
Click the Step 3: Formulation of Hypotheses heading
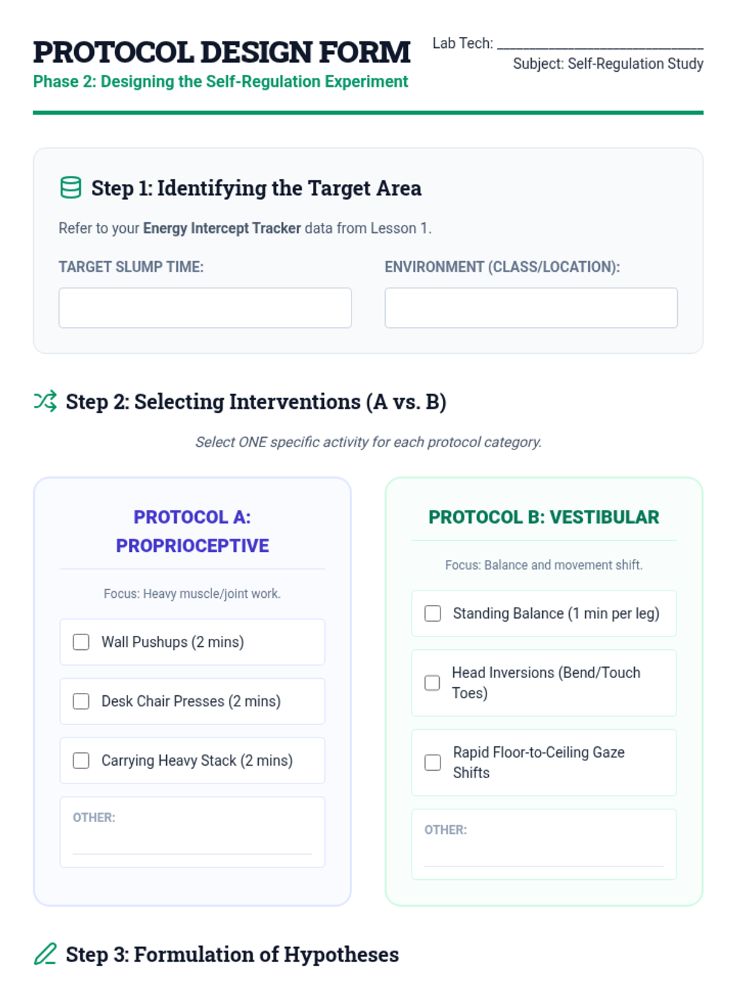pyautogui.click(x=232, y=955)
